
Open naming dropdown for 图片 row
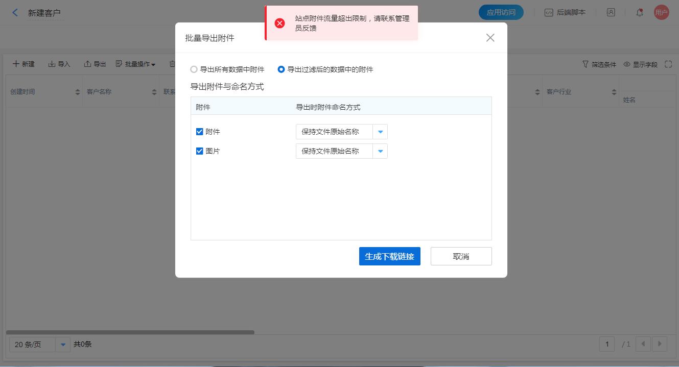380,151
